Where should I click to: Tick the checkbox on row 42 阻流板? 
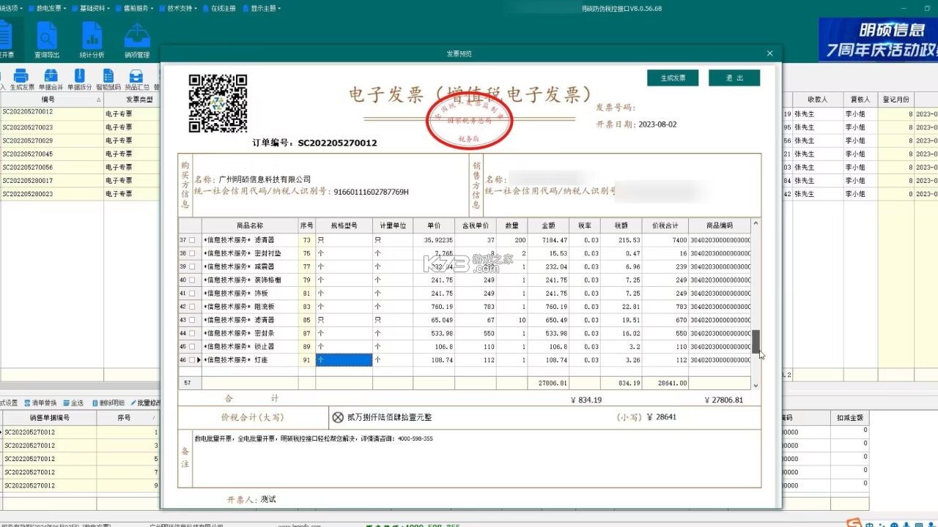pos(193,307)
